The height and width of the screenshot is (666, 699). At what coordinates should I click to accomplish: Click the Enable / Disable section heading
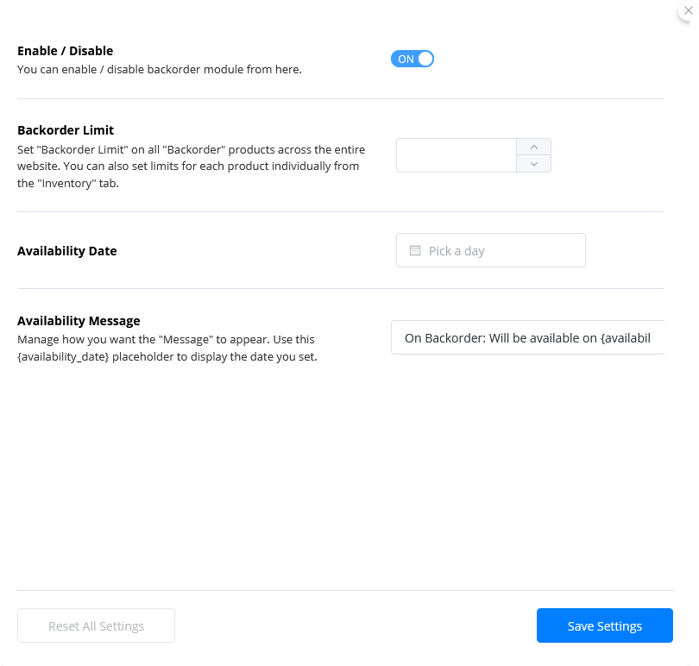[65, 50]
